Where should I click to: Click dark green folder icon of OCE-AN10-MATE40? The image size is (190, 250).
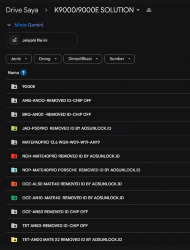click(14, 198)
